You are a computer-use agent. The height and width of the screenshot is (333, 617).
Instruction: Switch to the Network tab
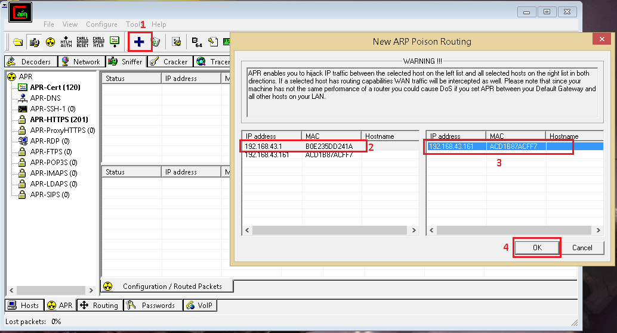pyautogui.click(x=82, y=61)
